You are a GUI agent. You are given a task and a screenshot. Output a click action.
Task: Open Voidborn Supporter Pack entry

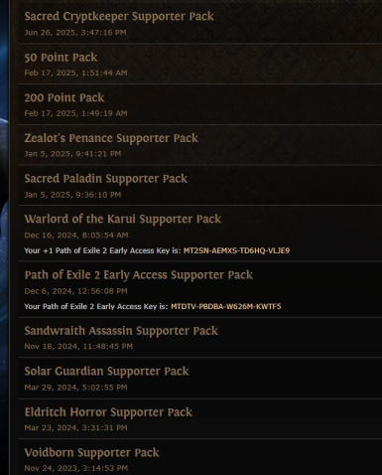point(91,453)
